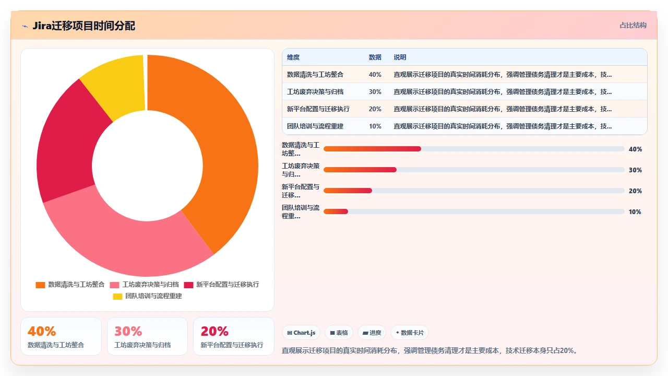
Task: Select table cell 团队培训与流程重建
Action: click(x=315, y=126)
